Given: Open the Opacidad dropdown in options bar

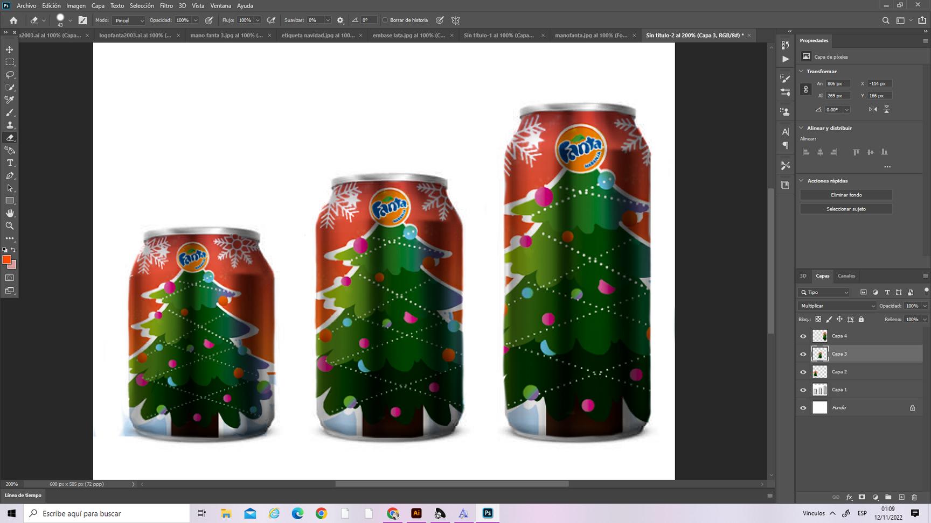Looking at the screenshot, I should point(196,20).
